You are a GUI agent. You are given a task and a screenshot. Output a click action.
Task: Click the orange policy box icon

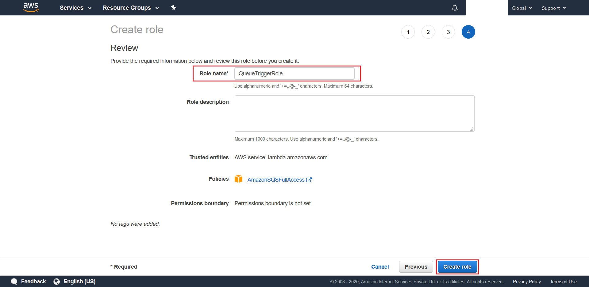click(x=238, y=179)
